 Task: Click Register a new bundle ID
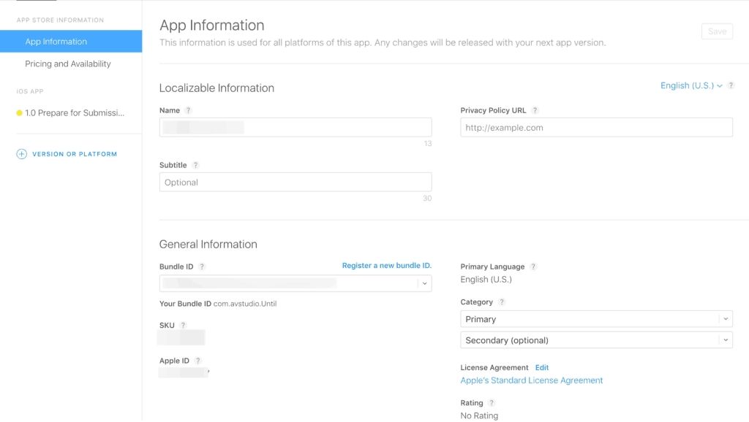click(x=387, y=265)
